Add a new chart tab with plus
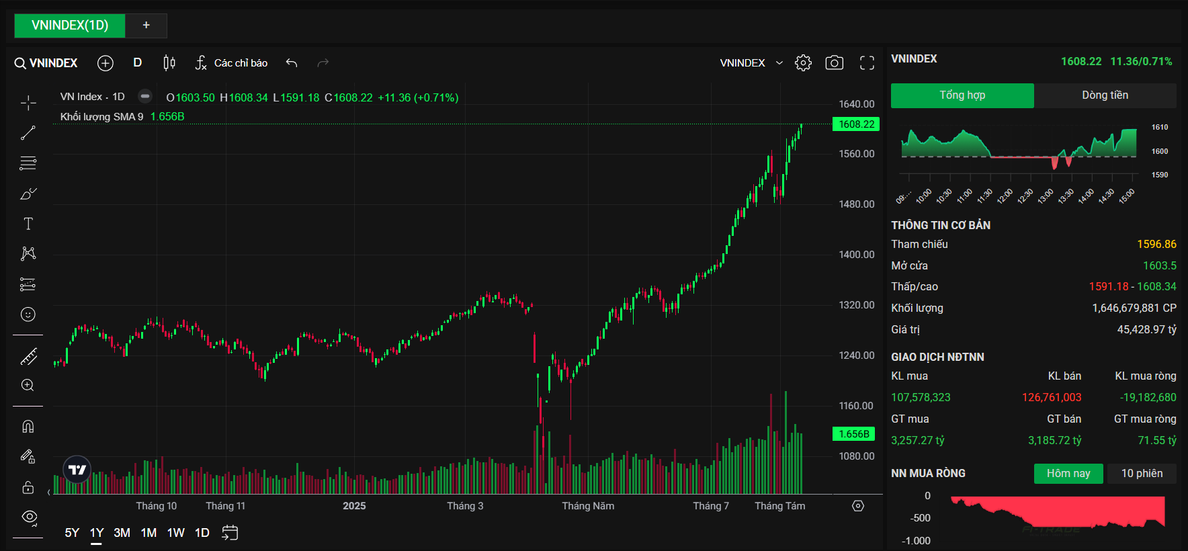Viewport: 1188px width, 551px height. point(146,26)
